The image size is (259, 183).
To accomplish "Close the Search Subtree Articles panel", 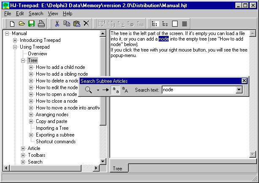I will coord(244,81).
